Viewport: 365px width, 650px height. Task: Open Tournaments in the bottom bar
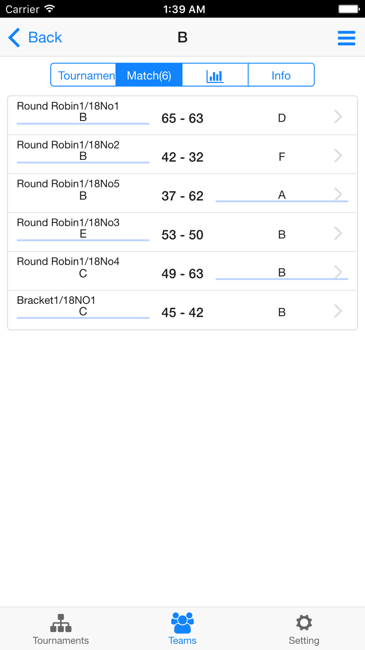[x=61, y=630]
